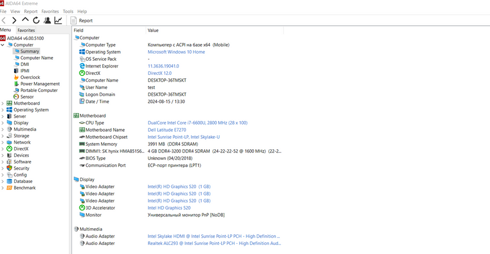Image resolution: width=490 pixels, height=254 pixels.
Task: Click the Portable Computer icon in the tree
Action: (x=16, y=90)
